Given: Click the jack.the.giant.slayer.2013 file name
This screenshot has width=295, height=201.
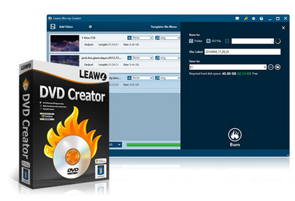Looking at the screenshot, I should click(102, 58).
